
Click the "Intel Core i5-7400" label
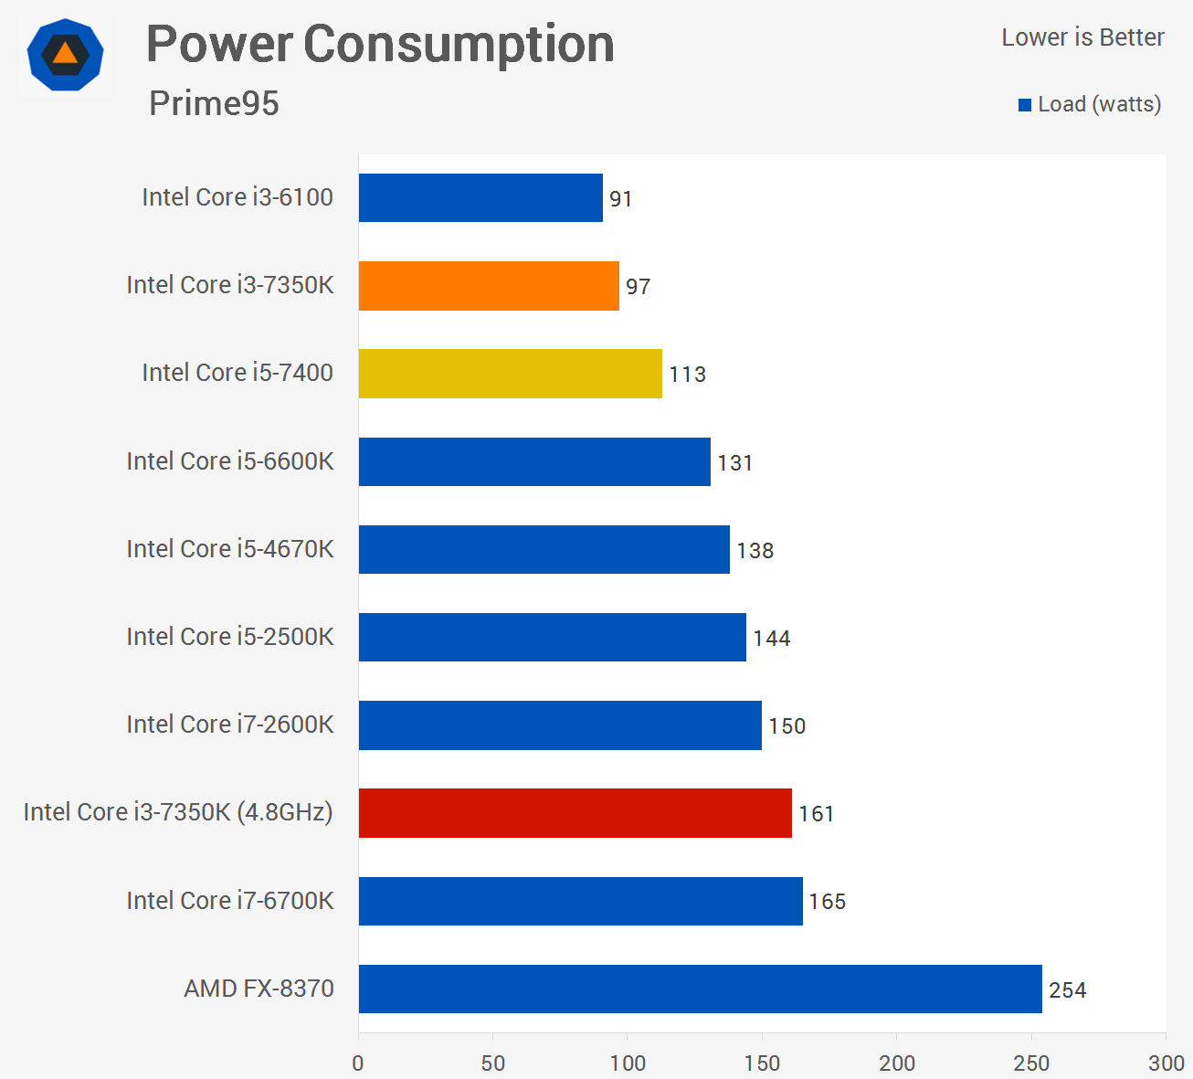click(238, 373)
